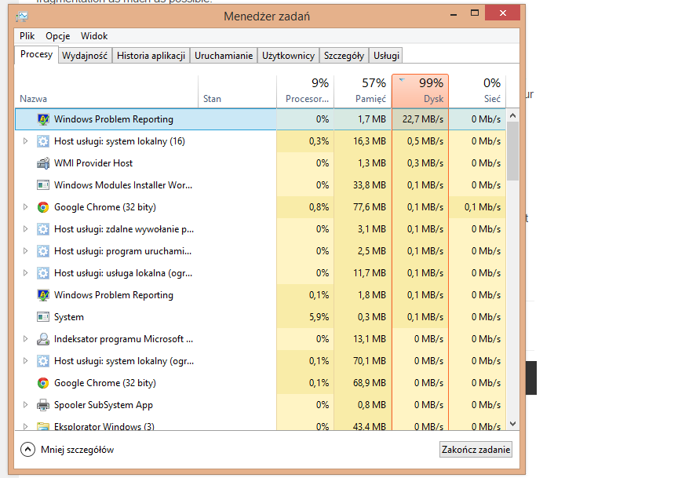Open the Opcje menu
Screen dimensions: 678x478
coord(58,36)
